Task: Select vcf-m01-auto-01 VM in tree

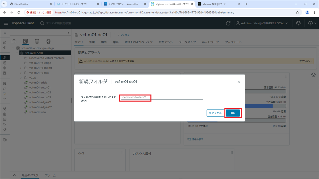Action: 40,87
